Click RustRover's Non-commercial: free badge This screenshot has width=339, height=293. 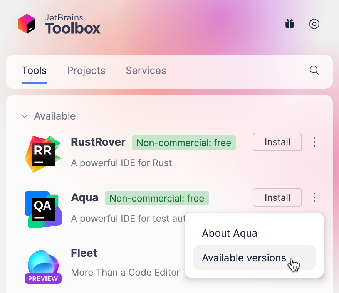(x=184, y=143)
